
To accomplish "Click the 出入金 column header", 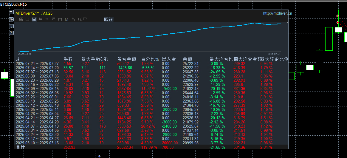I will 169,59.
